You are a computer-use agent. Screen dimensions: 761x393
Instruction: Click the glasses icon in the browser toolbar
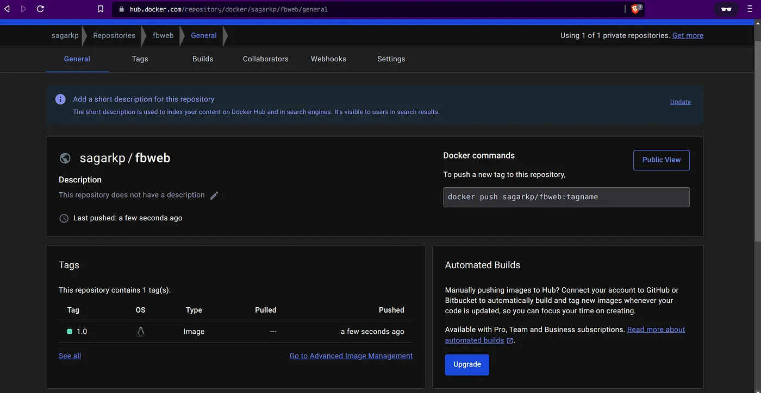pos(726,9)
